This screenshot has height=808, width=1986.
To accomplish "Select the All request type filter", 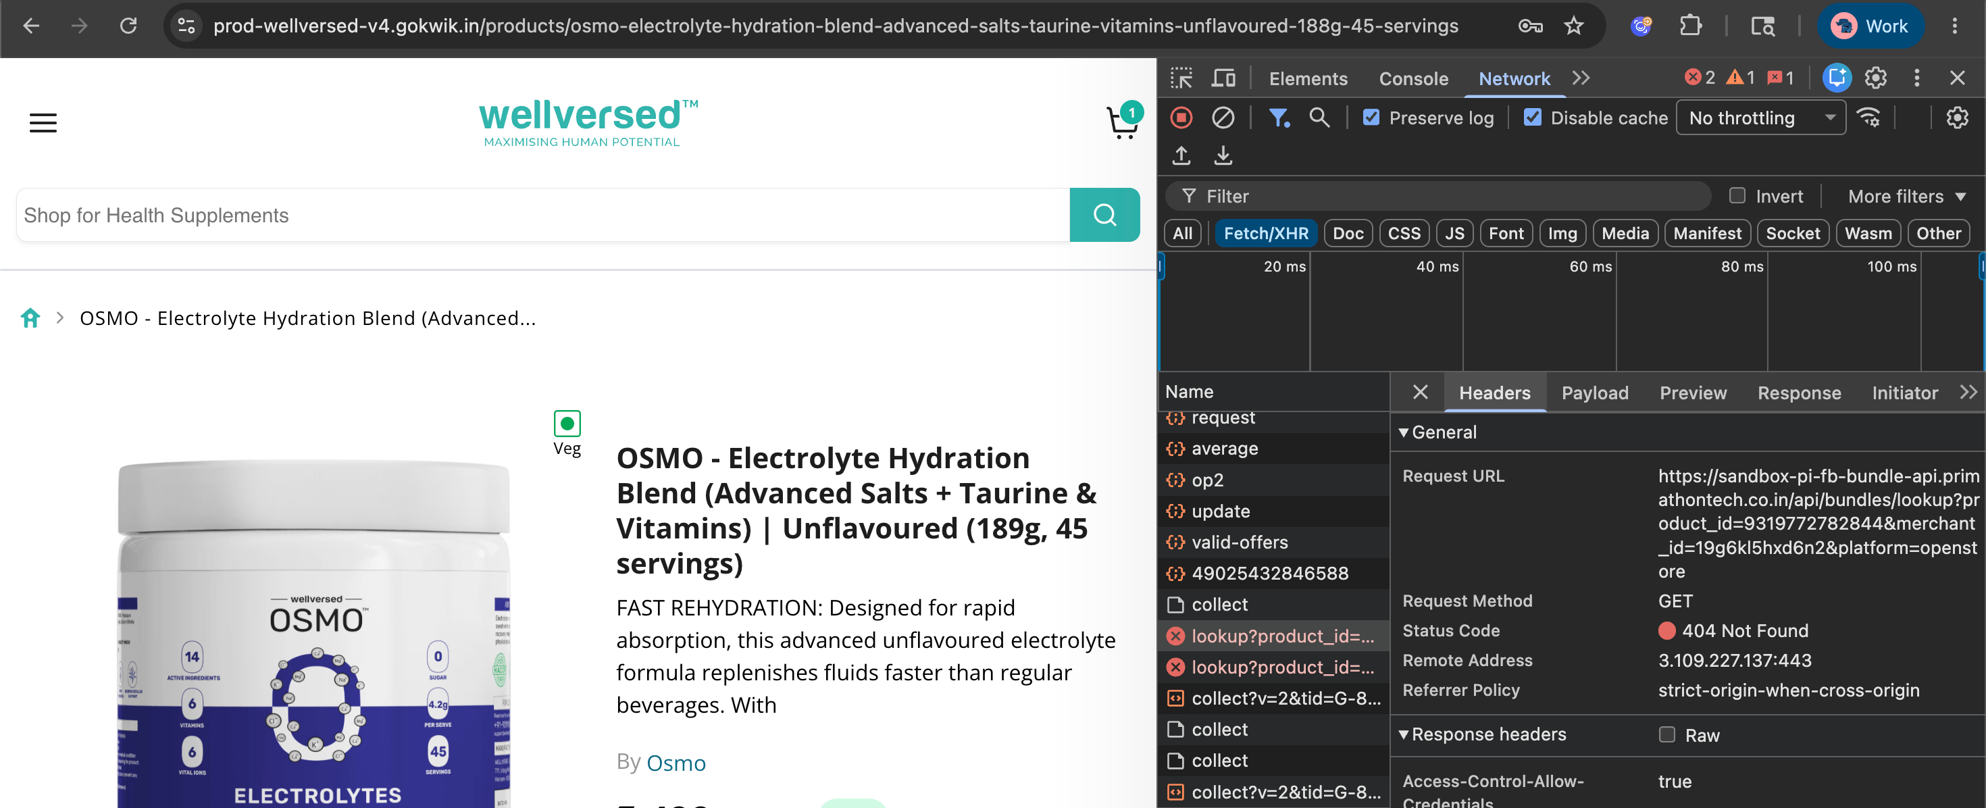I will 1182,234.
